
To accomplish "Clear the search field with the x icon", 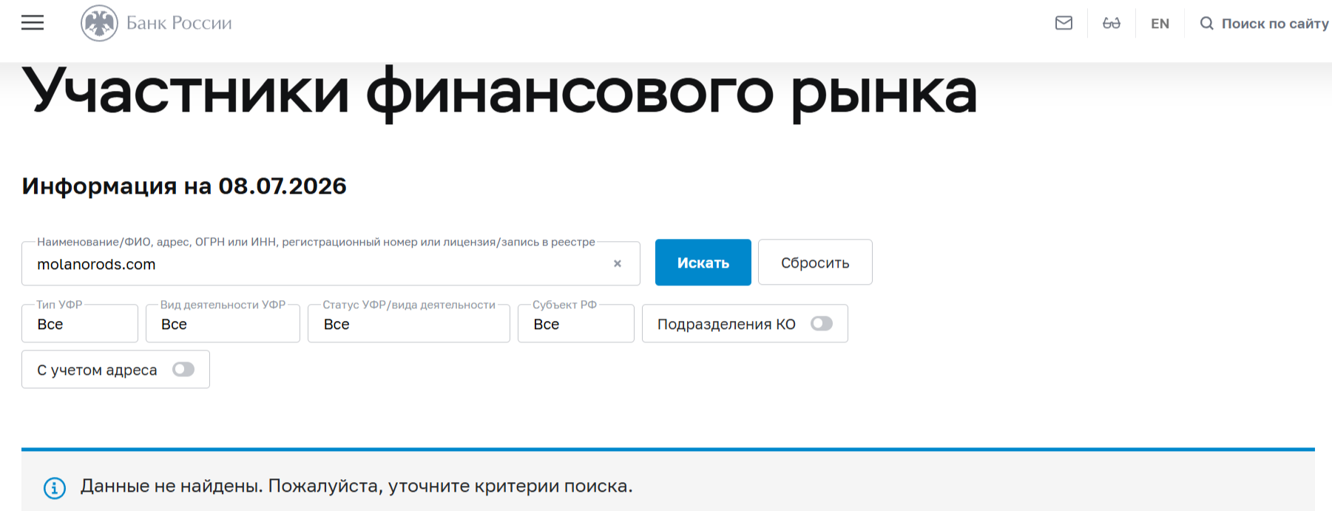I will click(618, 263).
